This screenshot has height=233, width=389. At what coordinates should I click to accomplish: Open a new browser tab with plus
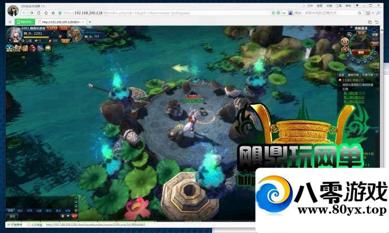90,22
